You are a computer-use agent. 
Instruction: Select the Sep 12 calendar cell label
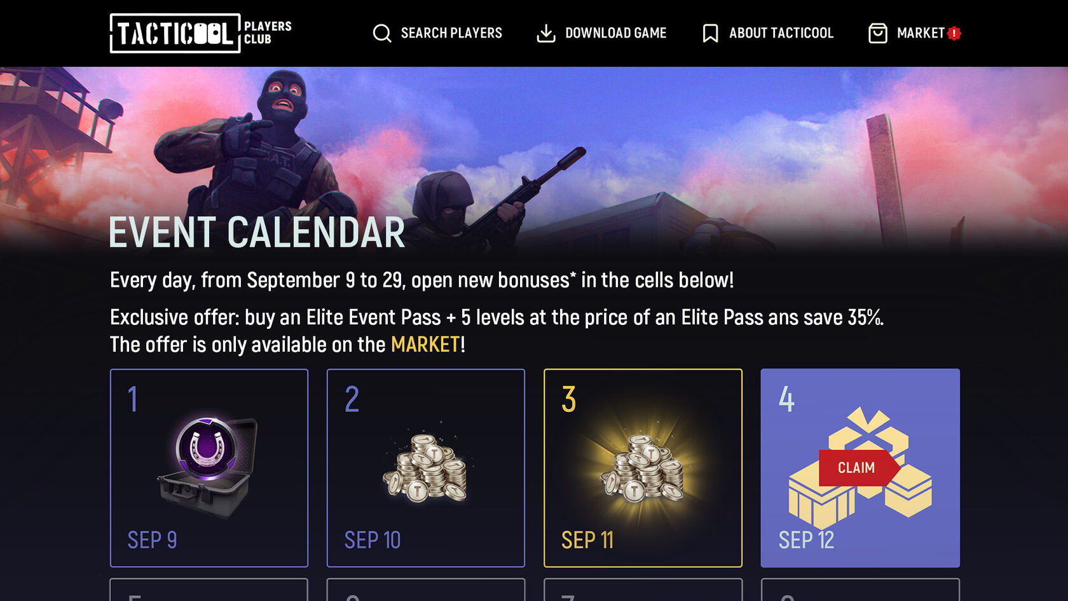[806, 540]
